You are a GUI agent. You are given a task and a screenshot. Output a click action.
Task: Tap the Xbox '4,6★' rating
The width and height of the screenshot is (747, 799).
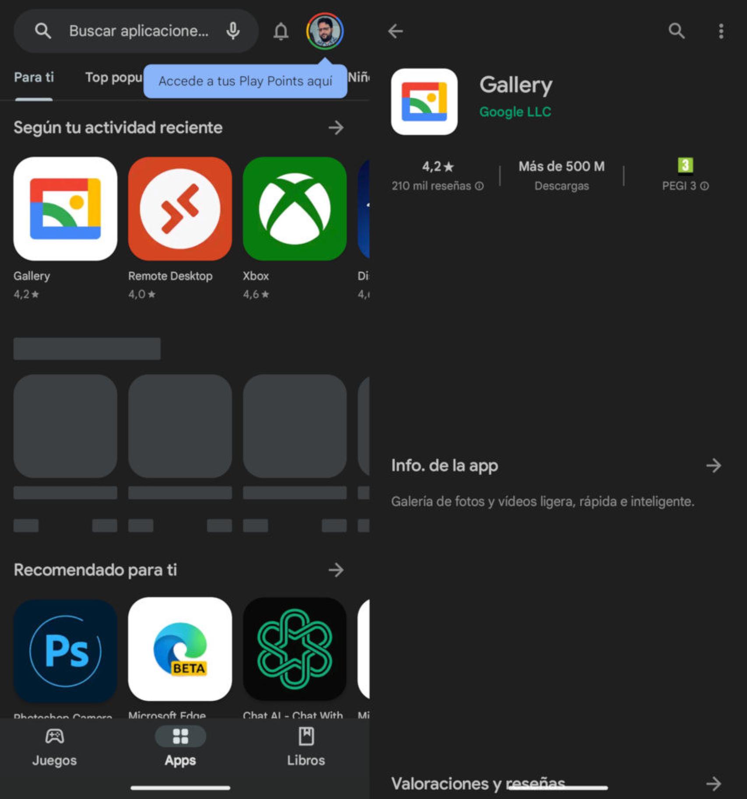256,294
